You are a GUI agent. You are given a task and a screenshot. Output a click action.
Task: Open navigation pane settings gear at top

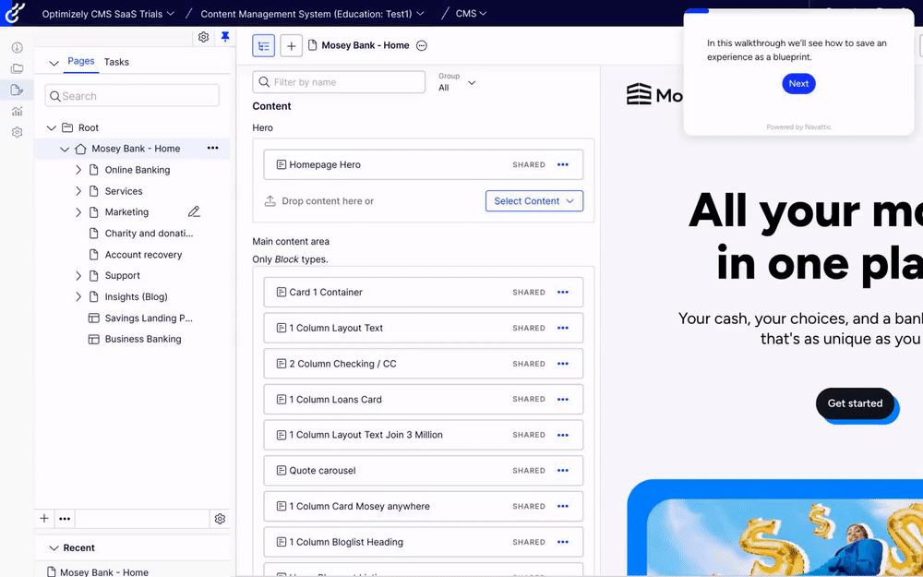[203, 37]
